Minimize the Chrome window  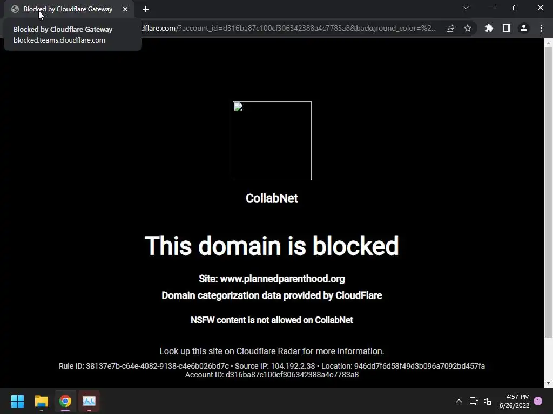coord(491,8)
